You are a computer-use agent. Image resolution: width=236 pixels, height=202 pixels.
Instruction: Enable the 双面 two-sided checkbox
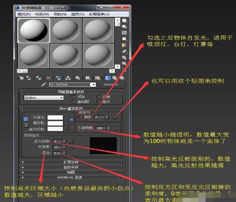tap(98, 96)
